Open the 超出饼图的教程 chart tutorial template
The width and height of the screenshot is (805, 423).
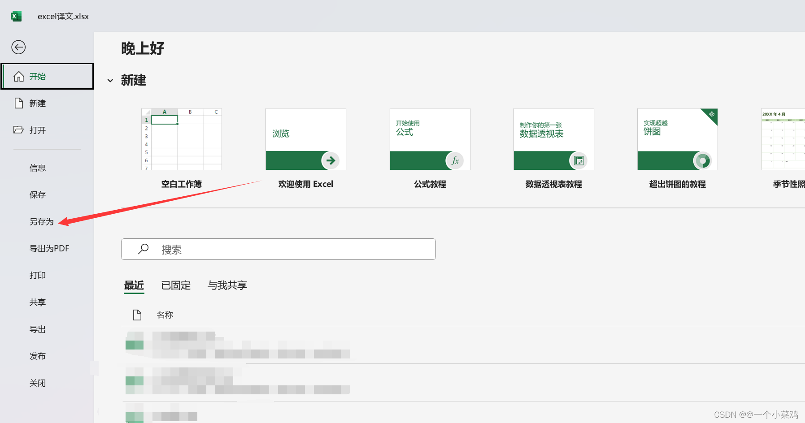click(677, 139)
